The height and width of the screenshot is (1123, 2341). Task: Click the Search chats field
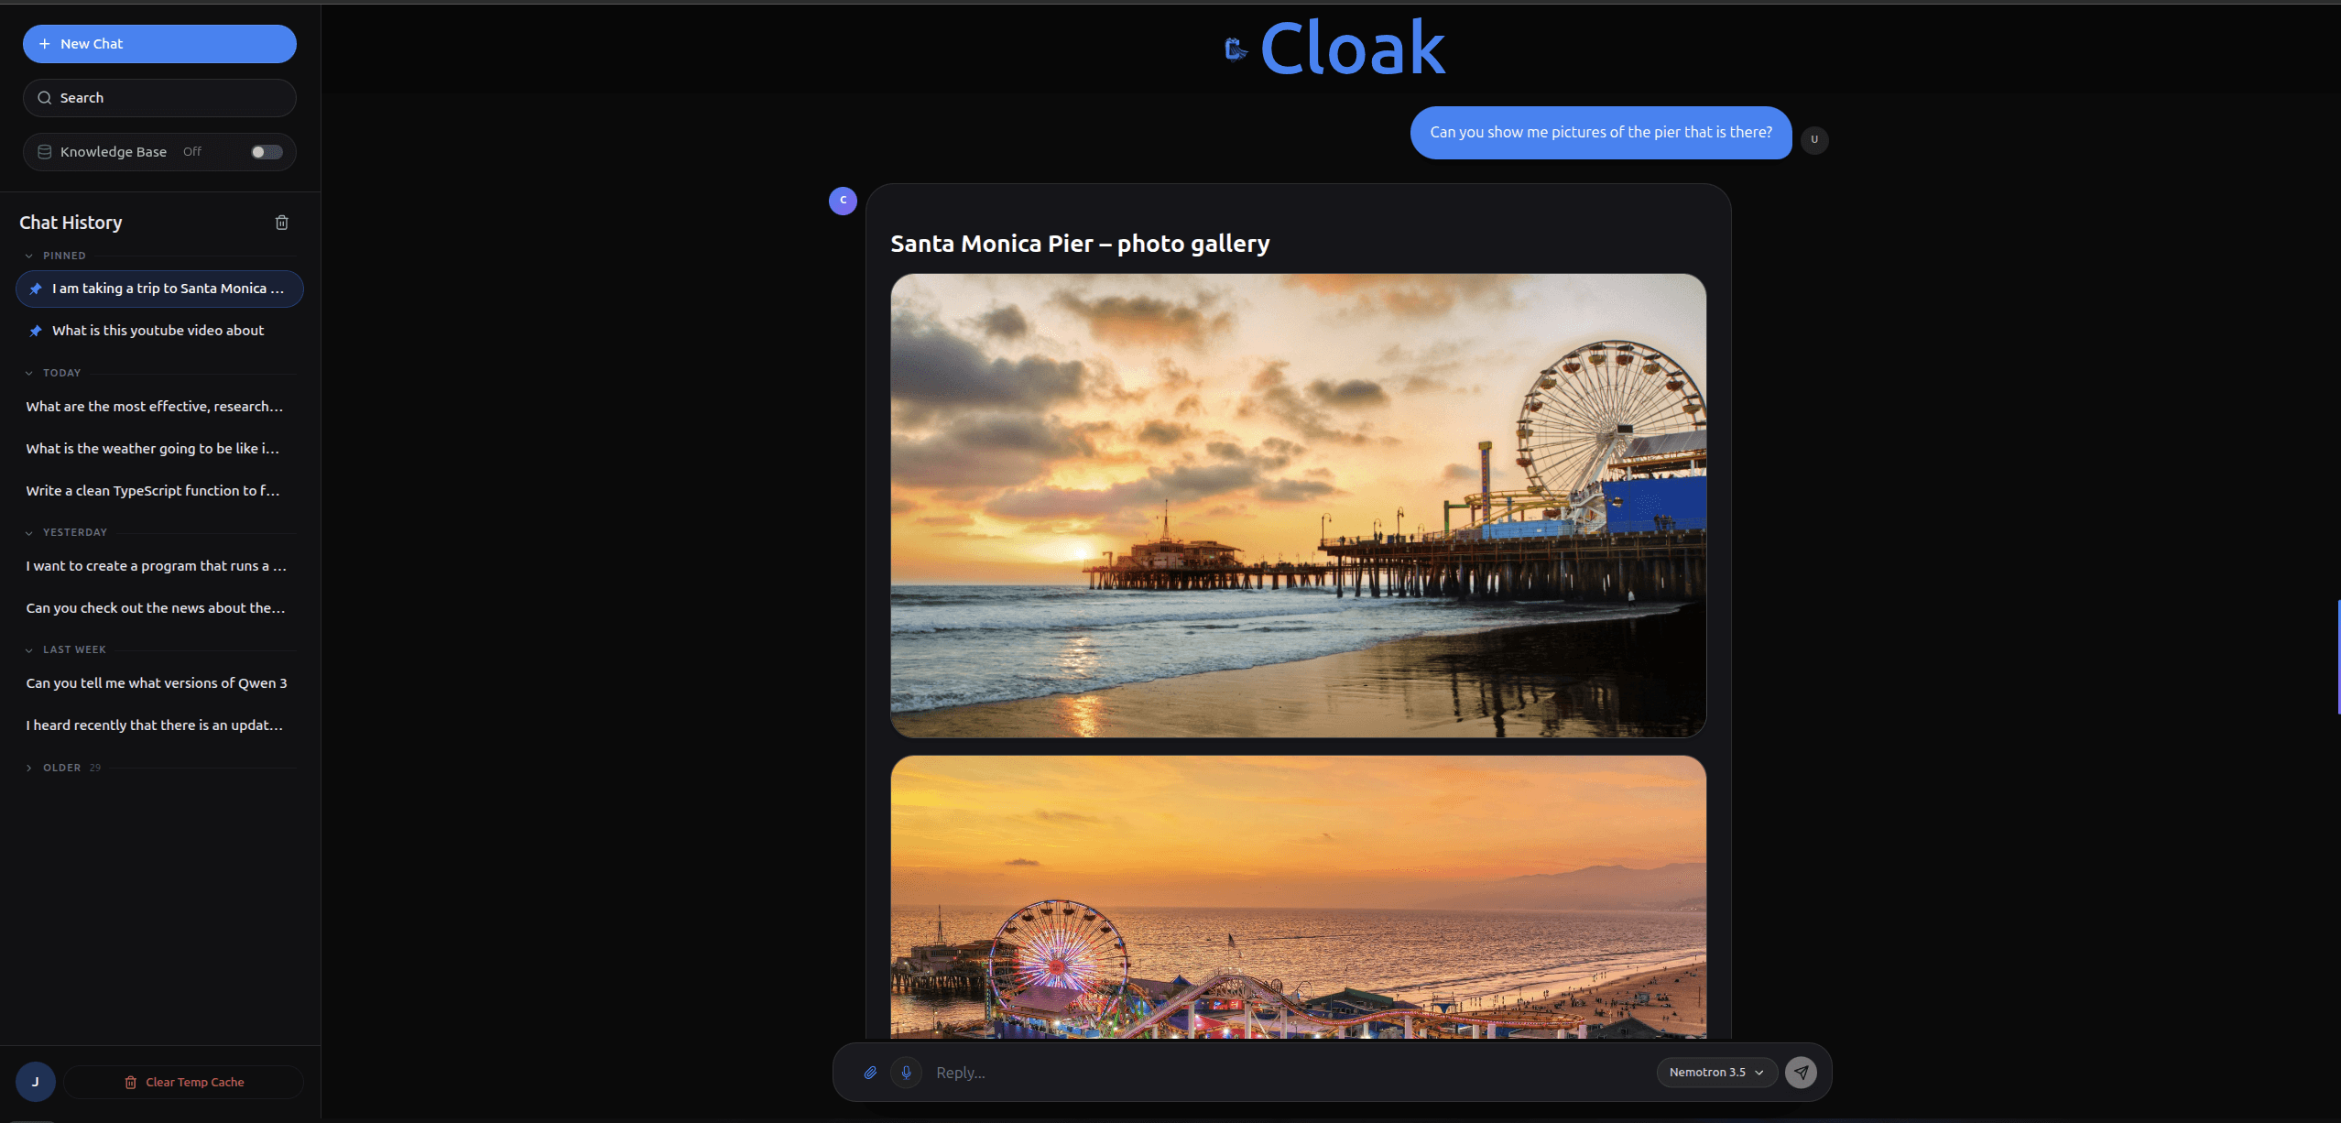pyautogui.click(x=159, y=98)
